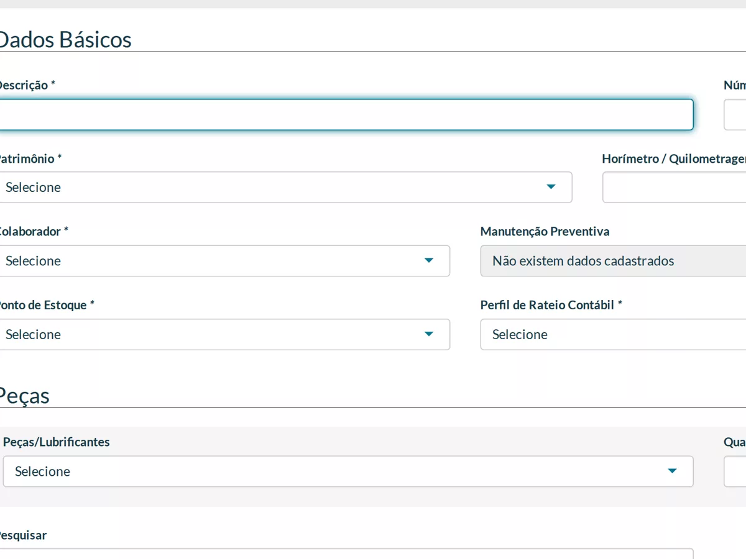The height and width of the screenshot is (559, 746).
Task: Click the disabled Manutenção Preventiva field
Action: pos(614,261)
